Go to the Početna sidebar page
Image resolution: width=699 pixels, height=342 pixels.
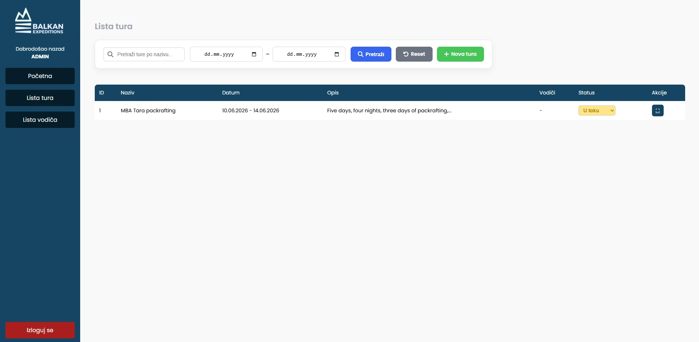[x=40, y=76]
